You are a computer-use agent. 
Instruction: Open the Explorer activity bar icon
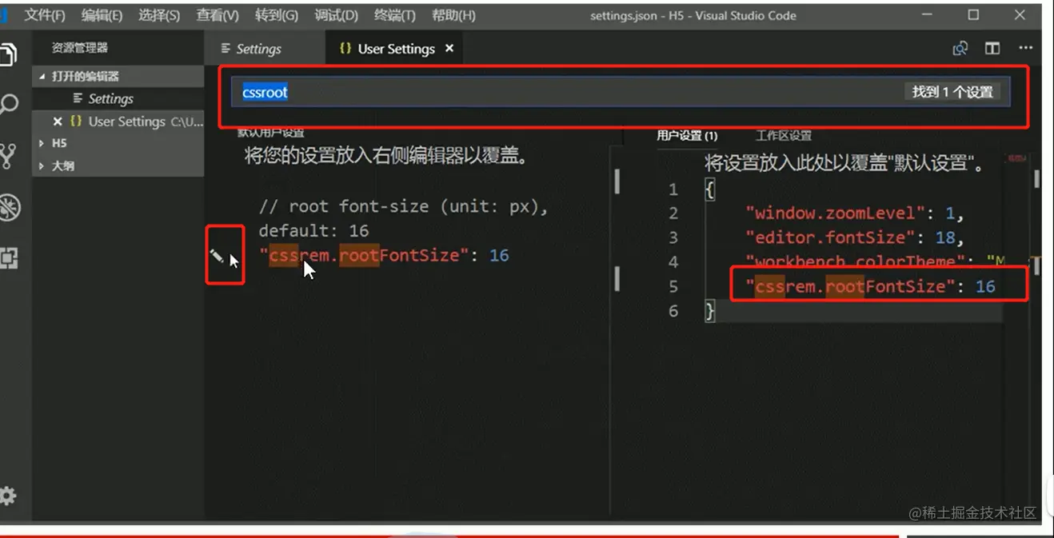point(8,54)
